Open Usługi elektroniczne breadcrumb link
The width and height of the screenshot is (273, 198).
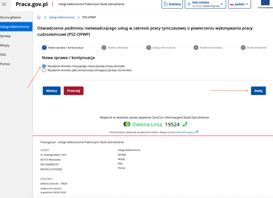61,17
